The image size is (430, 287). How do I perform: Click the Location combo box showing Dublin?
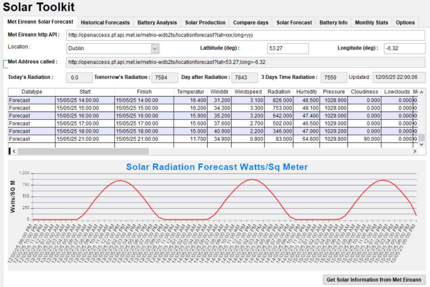tap(113, 48)
